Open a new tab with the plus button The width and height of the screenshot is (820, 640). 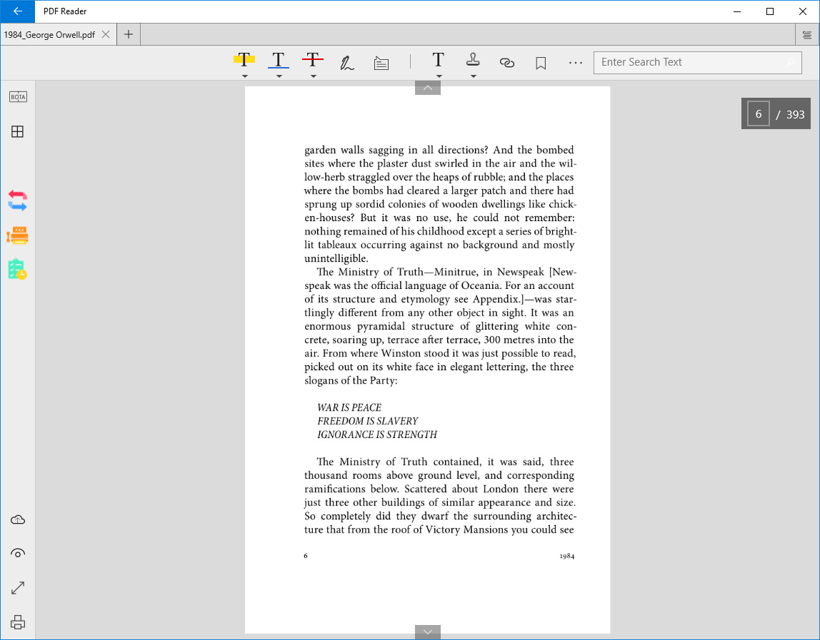[129, 34]
